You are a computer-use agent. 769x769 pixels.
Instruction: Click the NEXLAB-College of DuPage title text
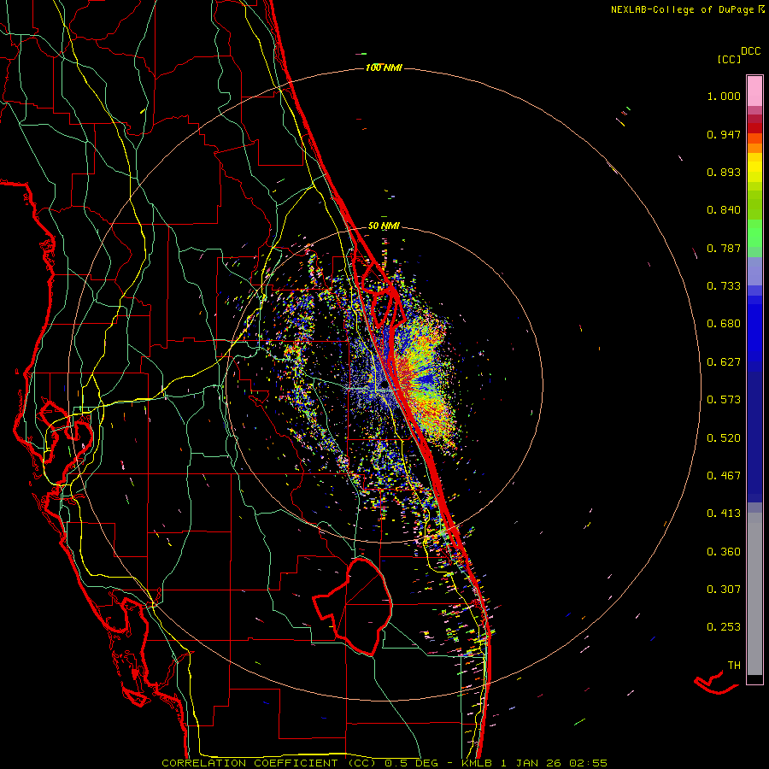point(682,9)
